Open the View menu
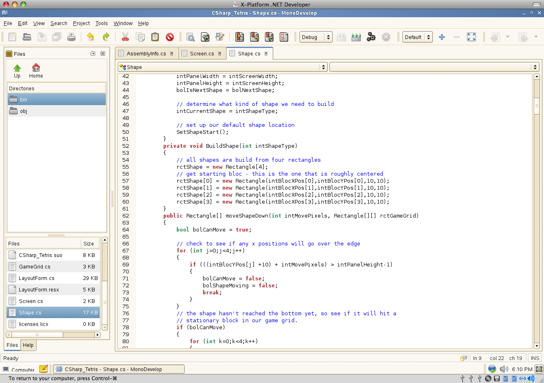Viewport: 544px width, 383px height. (39, 23)
